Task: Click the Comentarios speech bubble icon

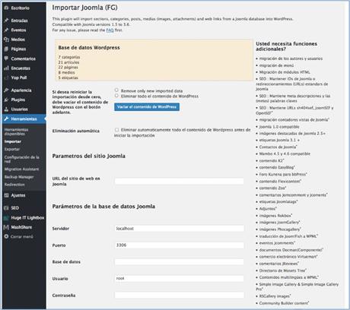Action: (6, 59)
